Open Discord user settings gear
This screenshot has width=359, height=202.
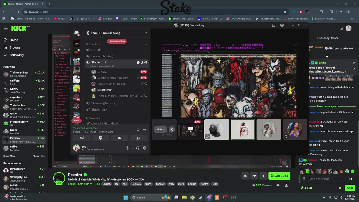(144, 148)
